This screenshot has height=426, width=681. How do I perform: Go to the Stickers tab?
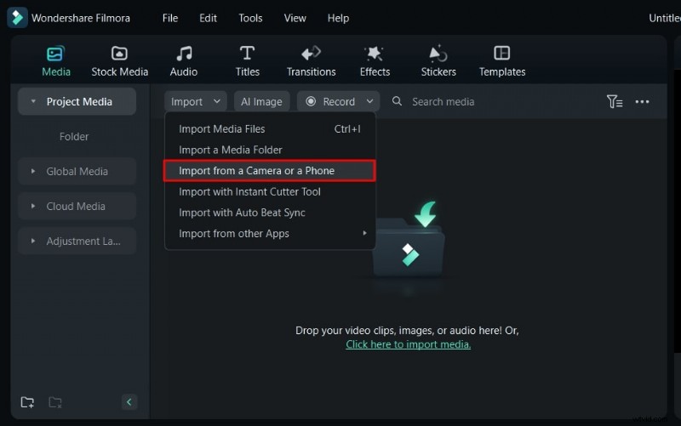click(438, 61)
